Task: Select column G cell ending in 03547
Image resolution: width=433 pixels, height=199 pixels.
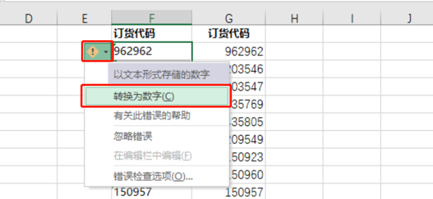Action: point(247,86)
